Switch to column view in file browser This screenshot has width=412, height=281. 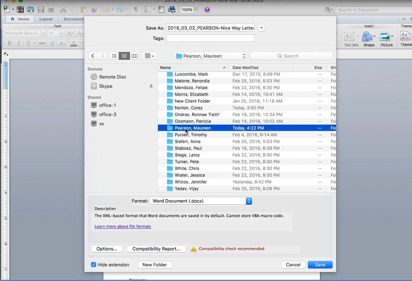pos(134,56)
